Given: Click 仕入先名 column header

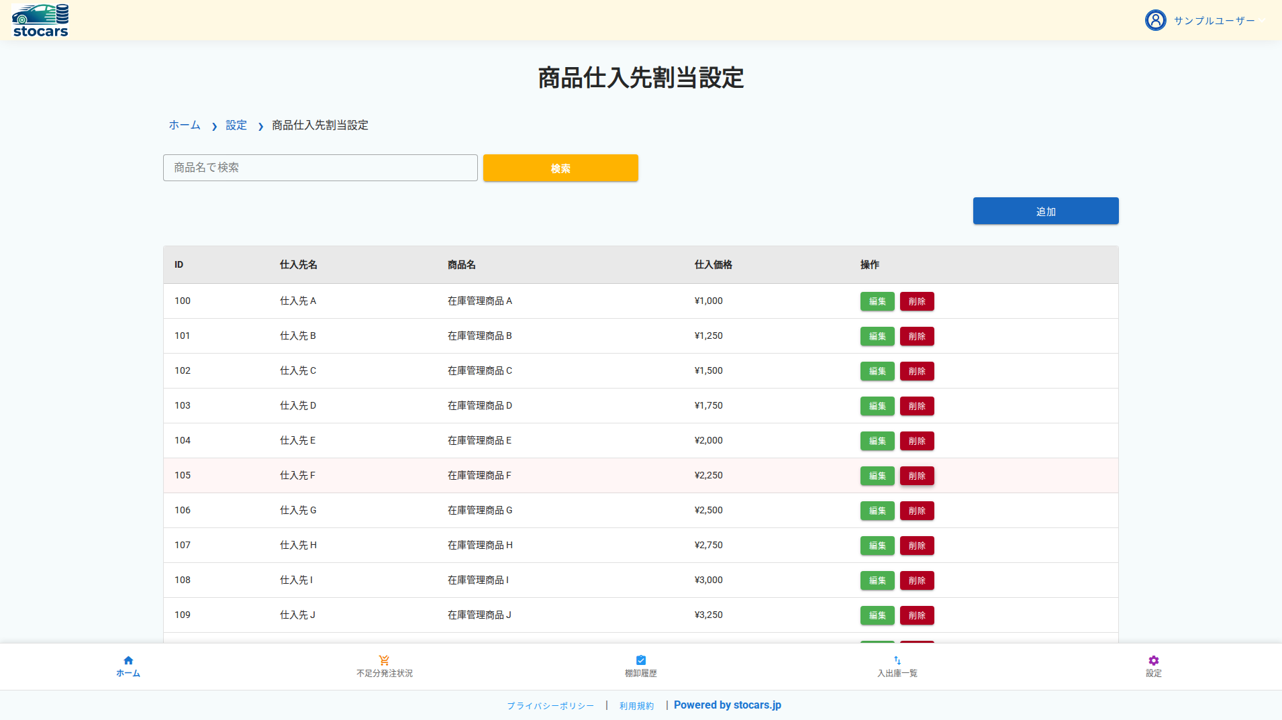Looking at the screenshot, I should [x=299, y=265].
